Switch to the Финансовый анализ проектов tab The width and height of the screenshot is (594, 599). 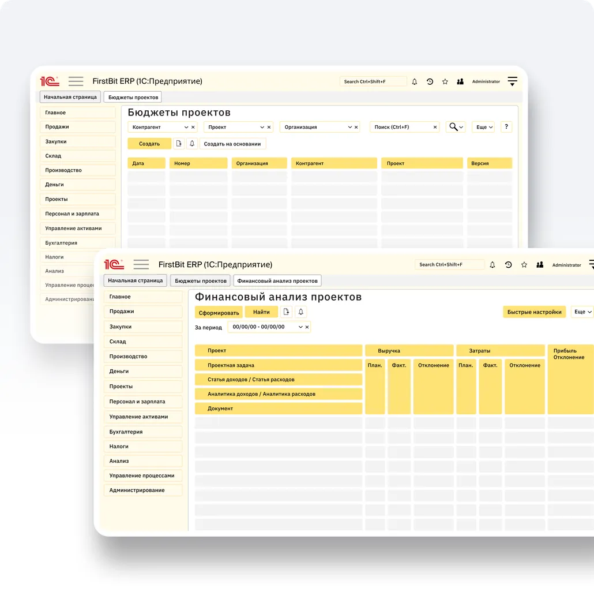pos(277,281)
